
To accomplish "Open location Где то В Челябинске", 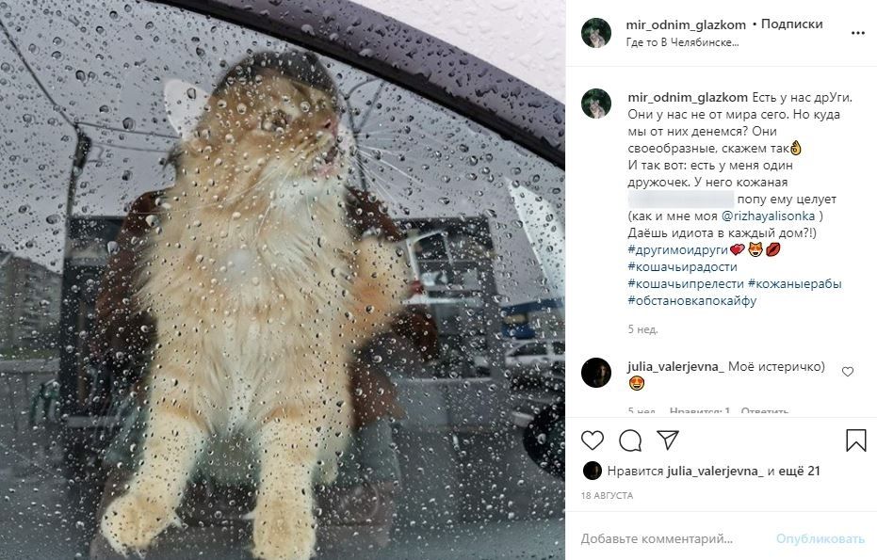I will [682, 42].
